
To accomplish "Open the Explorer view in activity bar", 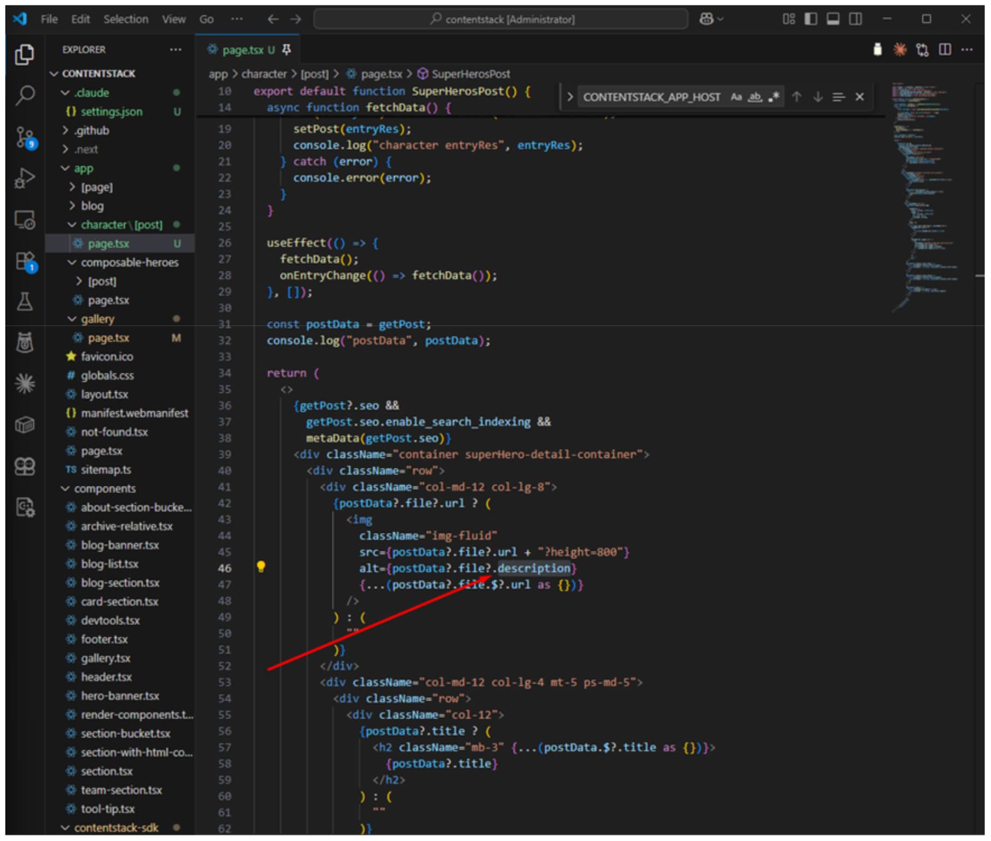I will click(x=24, y=55).
